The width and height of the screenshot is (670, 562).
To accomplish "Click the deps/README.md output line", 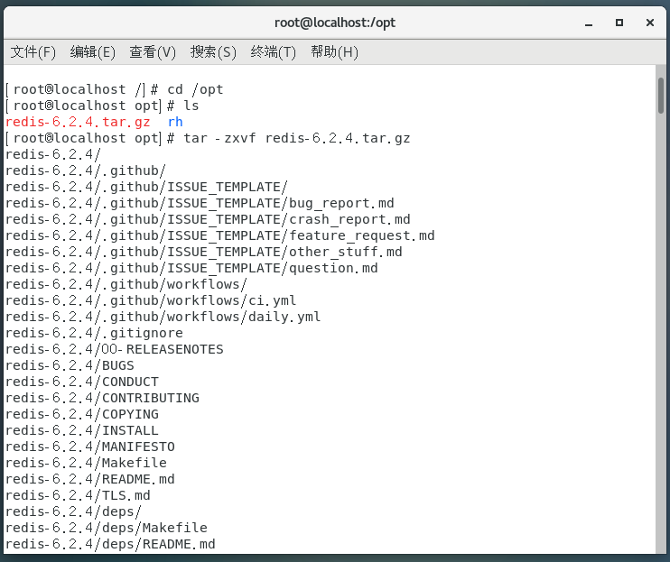I will pos(110,544).
